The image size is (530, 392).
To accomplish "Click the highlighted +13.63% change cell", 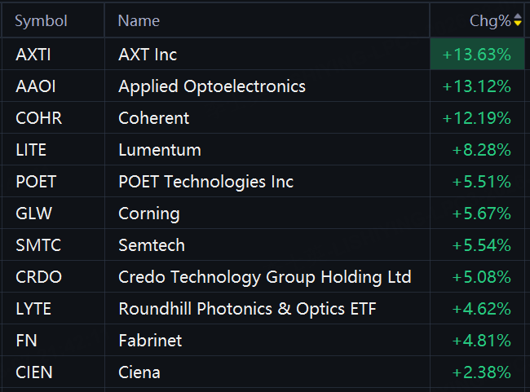I will click(477, 54).
